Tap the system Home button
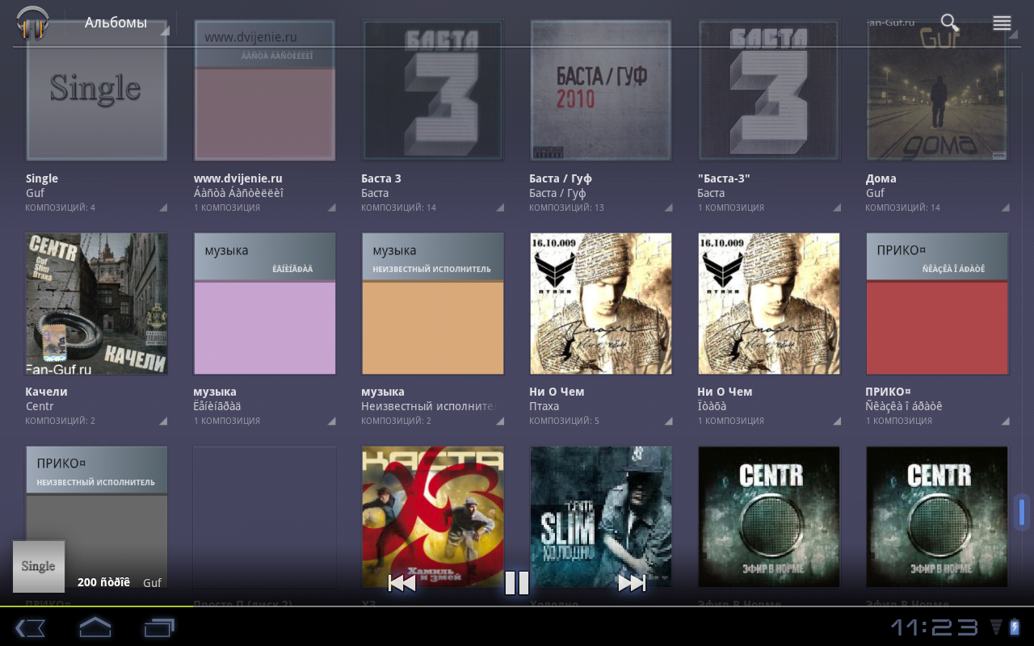 tap(95, 627)
